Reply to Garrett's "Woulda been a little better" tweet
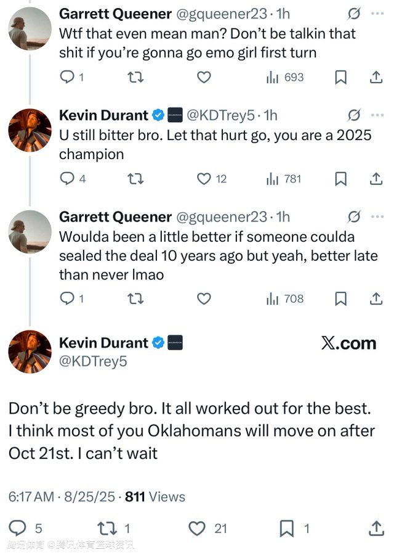394x555 pixels. click(x=67, y=298)
